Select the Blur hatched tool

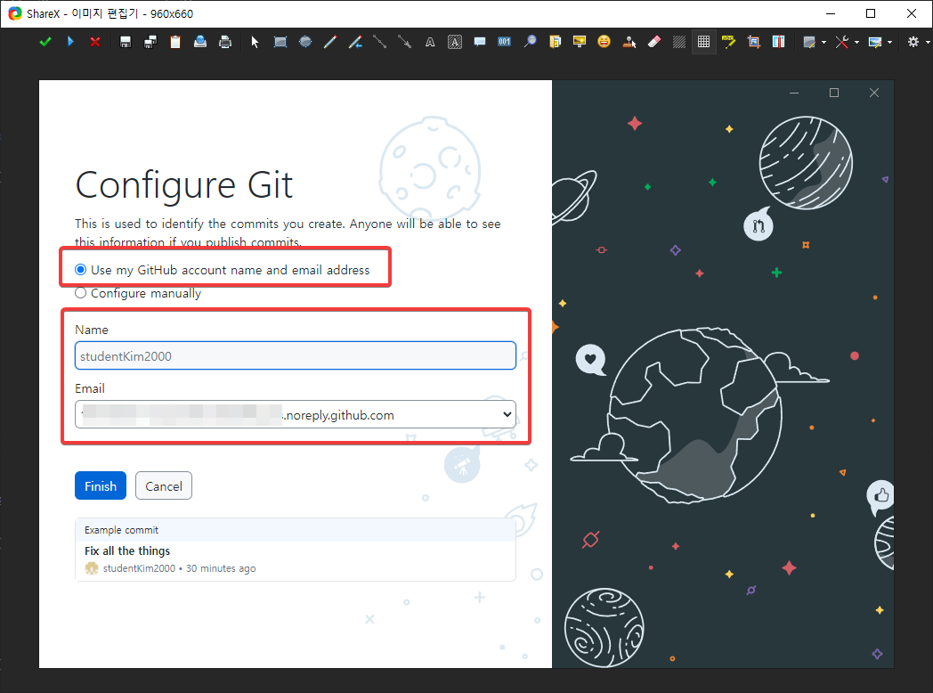pos(679,42)
